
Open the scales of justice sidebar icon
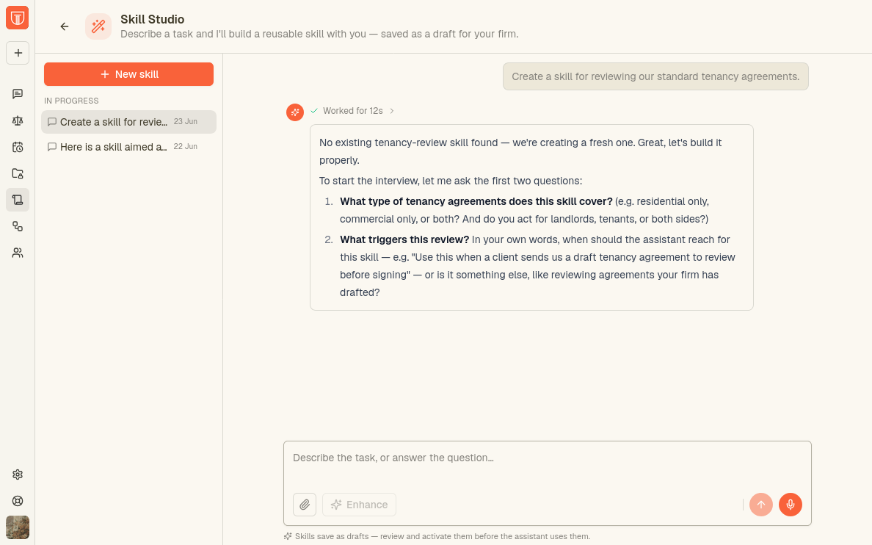(x=18, y=120)
